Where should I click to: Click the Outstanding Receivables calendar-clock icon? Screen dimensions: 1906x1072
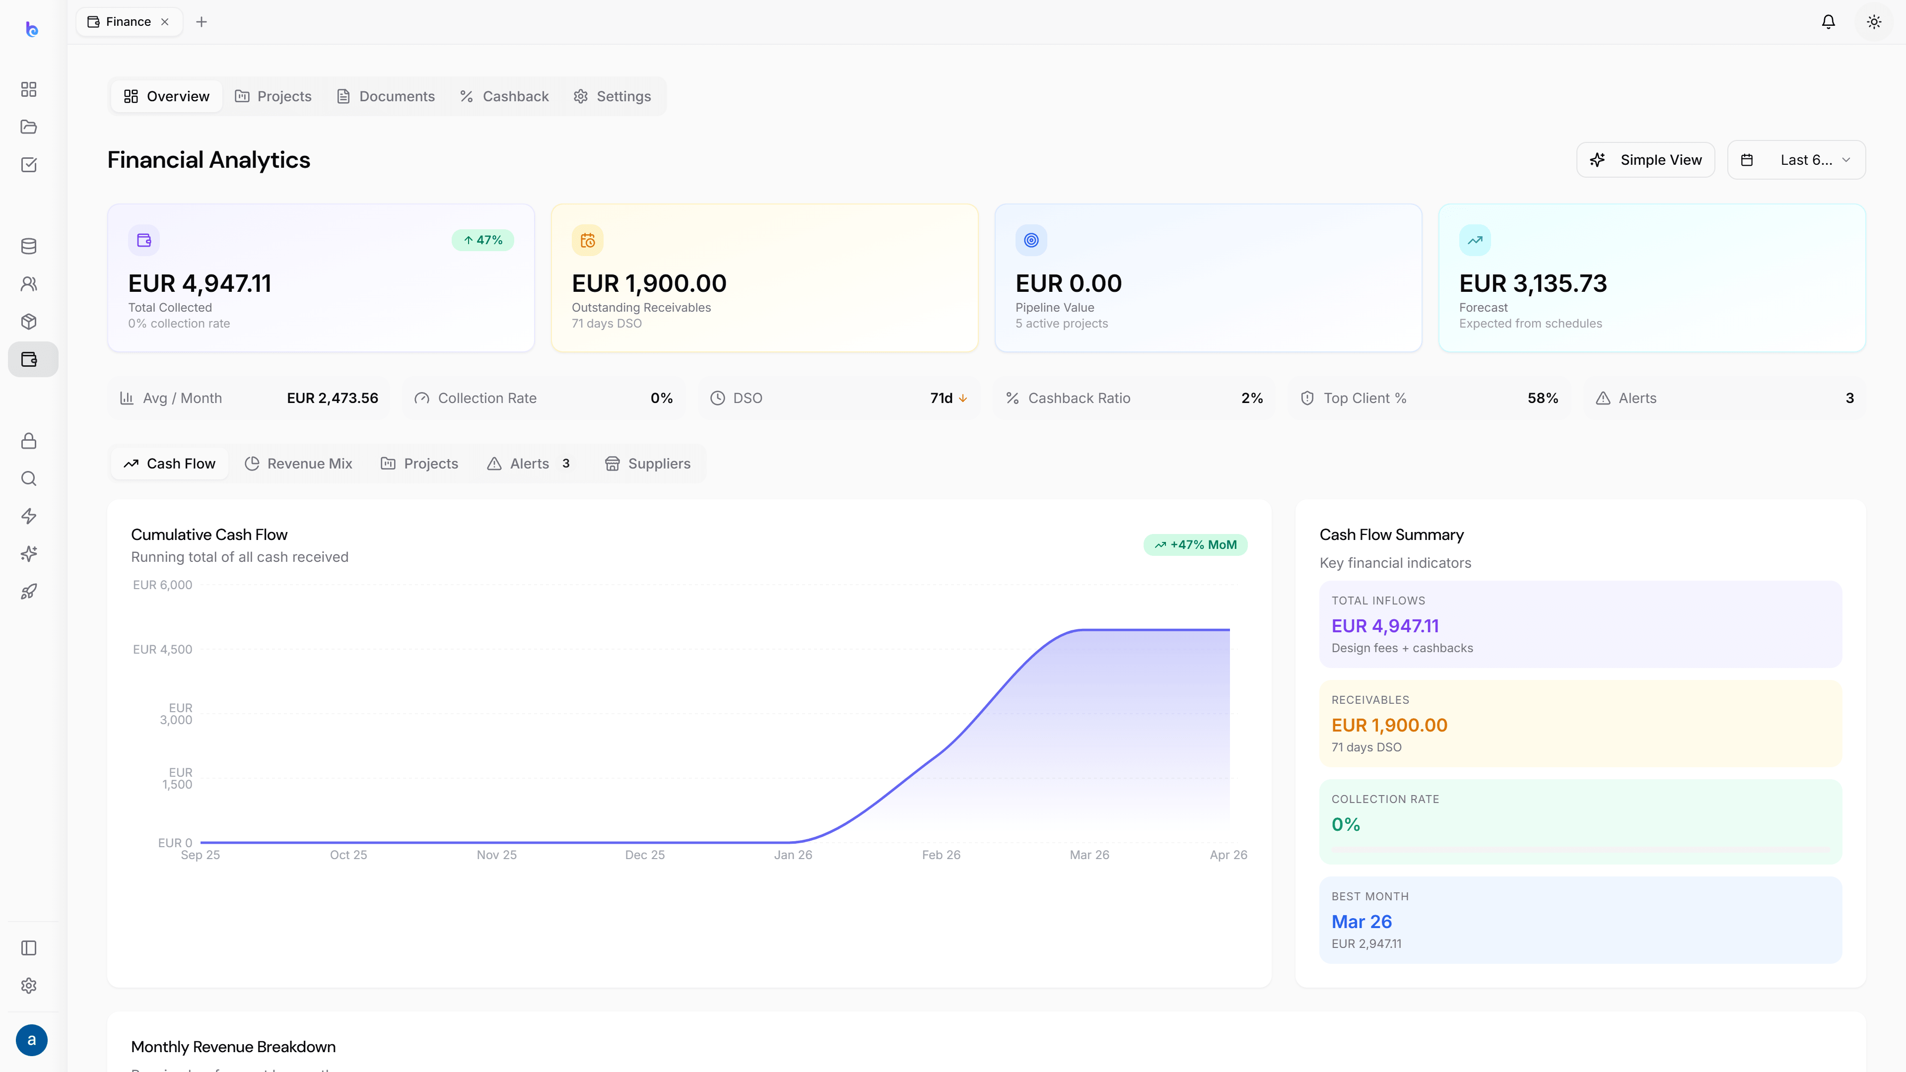588,240
